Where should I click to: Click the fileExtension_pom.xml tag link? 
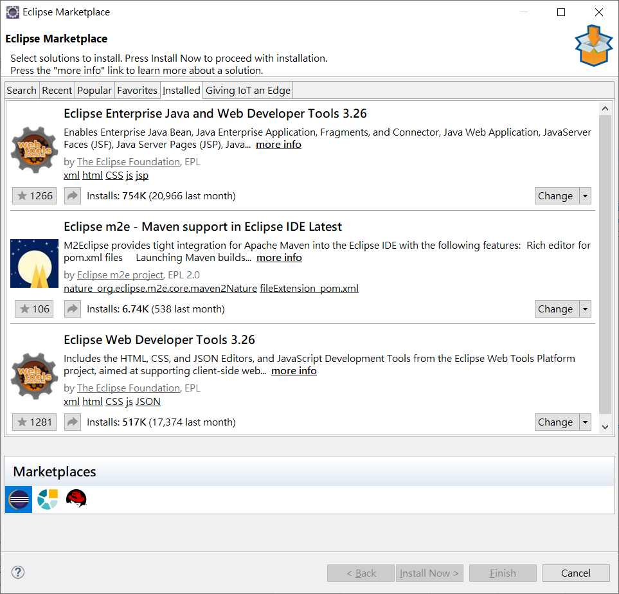[309, 288]
